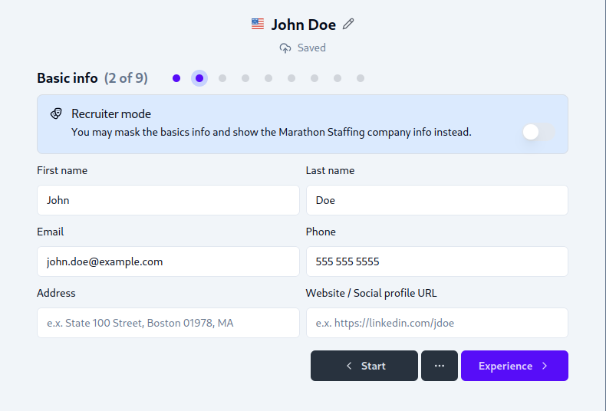
Task: Jump to the first step dot
Action: [x=176, y=78]
